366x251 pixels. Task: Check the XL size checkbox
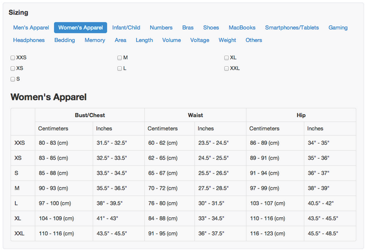pos(227,58)
